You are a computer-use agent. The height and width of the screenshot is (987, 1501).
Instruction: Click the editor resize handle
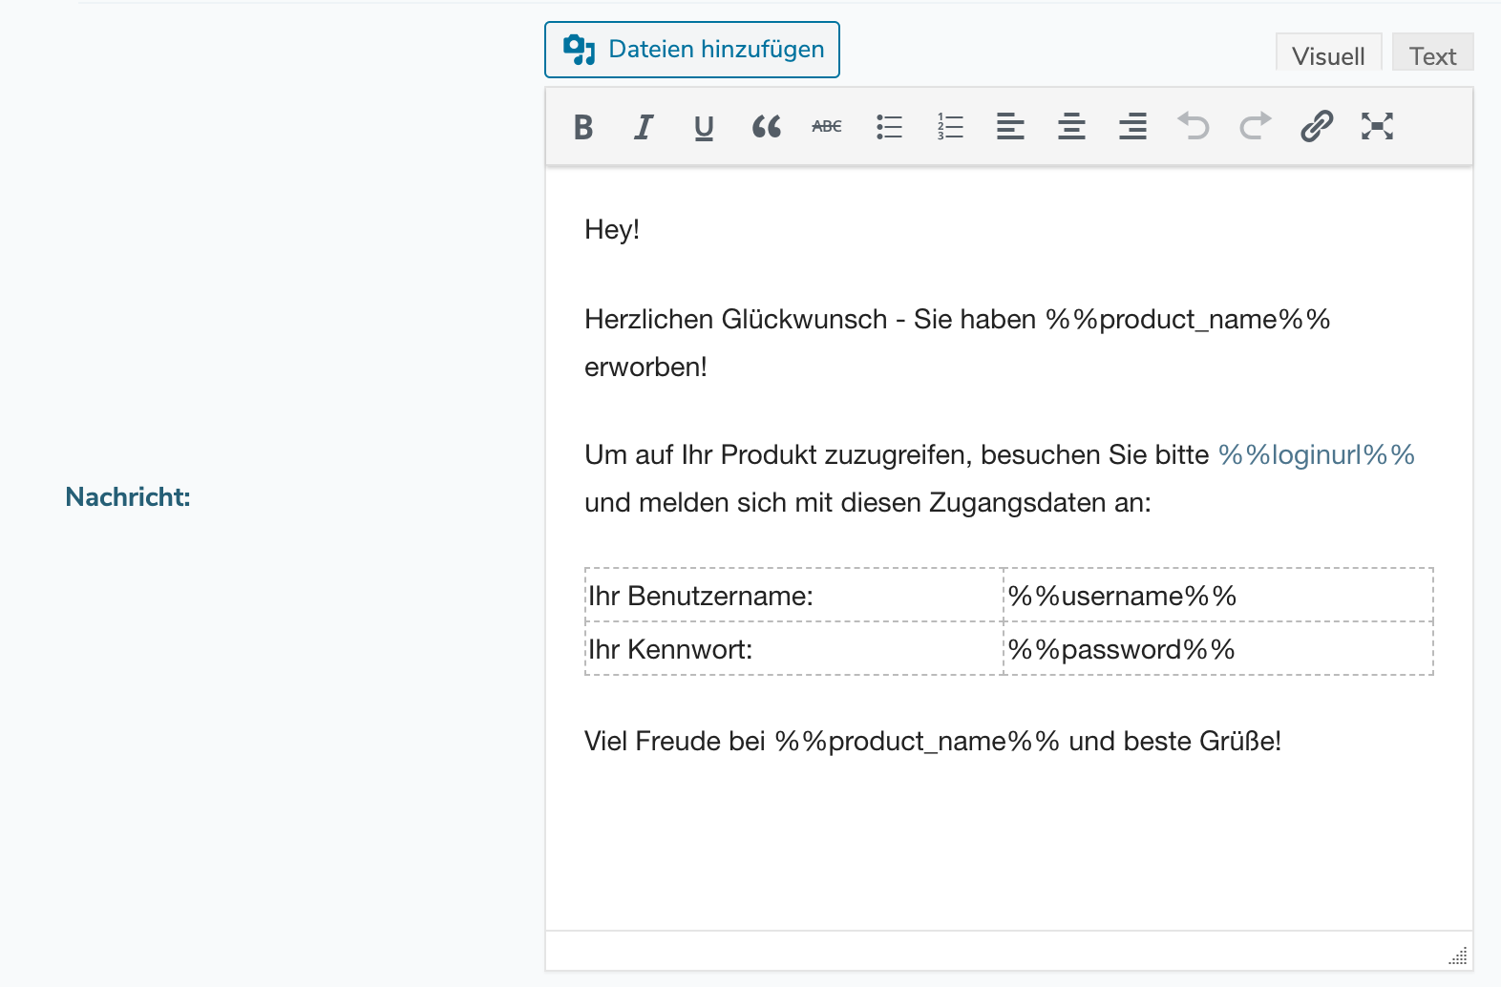(x=1458, y=955)
